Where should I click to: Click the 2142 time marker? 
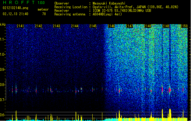point(39,26)
